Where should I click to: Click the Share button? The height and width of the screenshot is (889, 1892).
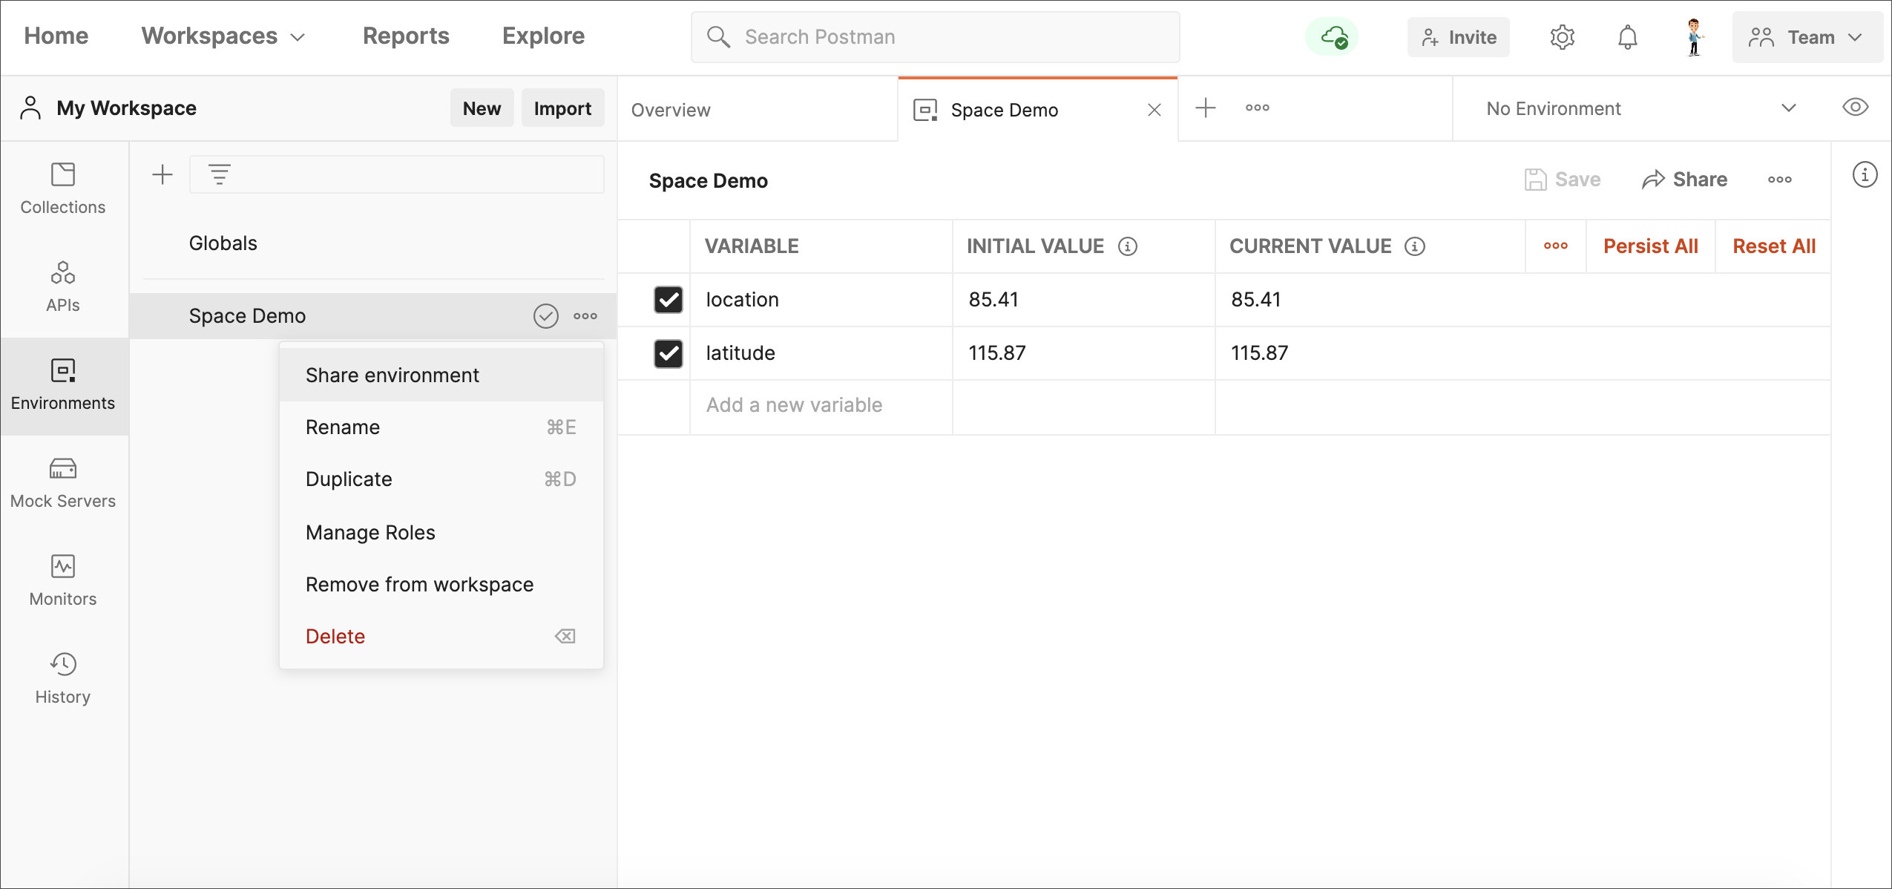coord(1685,180)
